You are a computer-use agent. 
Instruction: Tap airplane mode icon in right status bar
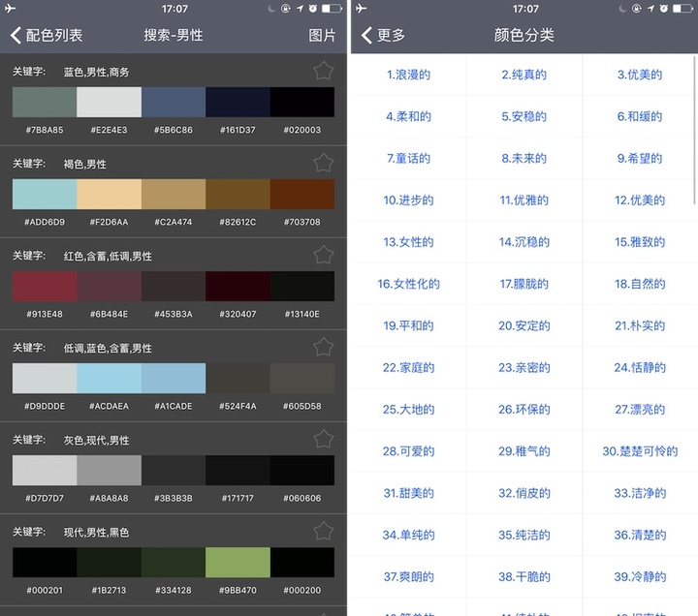362,9
